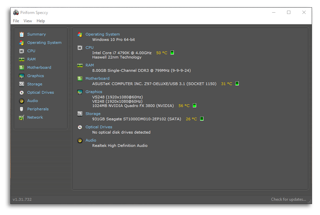Image resolution: width=320 pixels, height=215 pixels.
Task: Click the 'No optical disk drives detected' text
Action: [x=121, y=132]
